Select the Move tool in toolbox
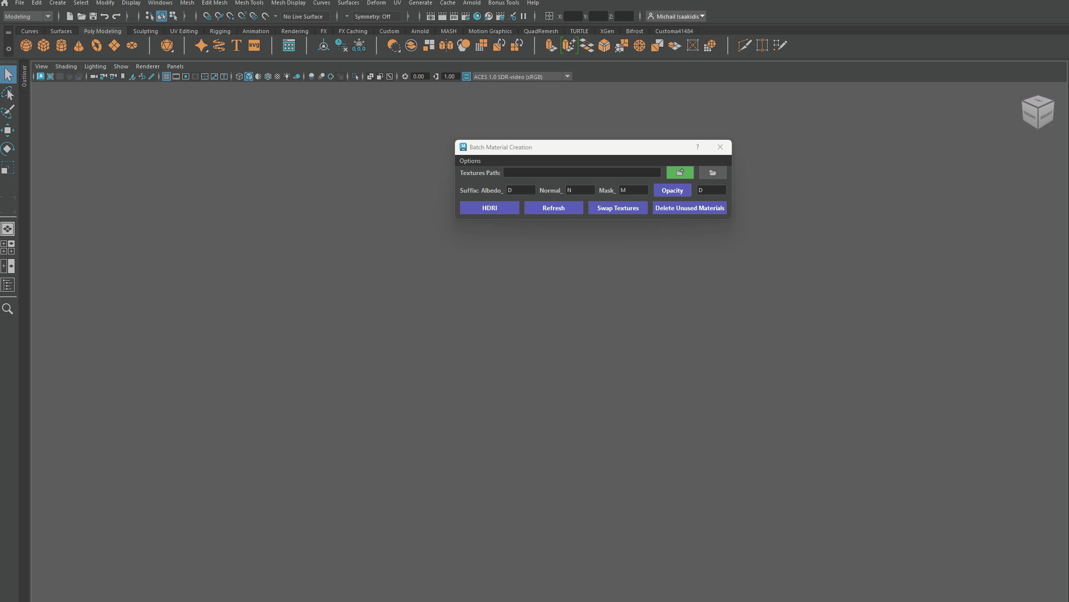This screenshot has width=1069, height=602. coord(8,130)
